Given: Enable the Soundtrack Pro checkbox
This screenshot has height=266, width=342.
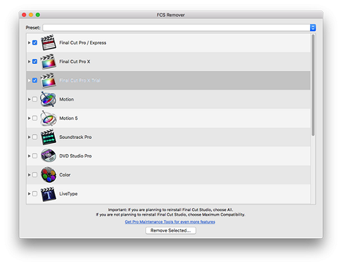Looking at the screenshot, I should tap(35, 137).
